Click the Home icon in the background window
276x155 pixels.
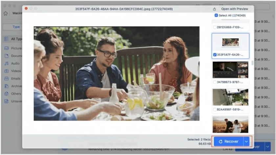coord(6,13)
